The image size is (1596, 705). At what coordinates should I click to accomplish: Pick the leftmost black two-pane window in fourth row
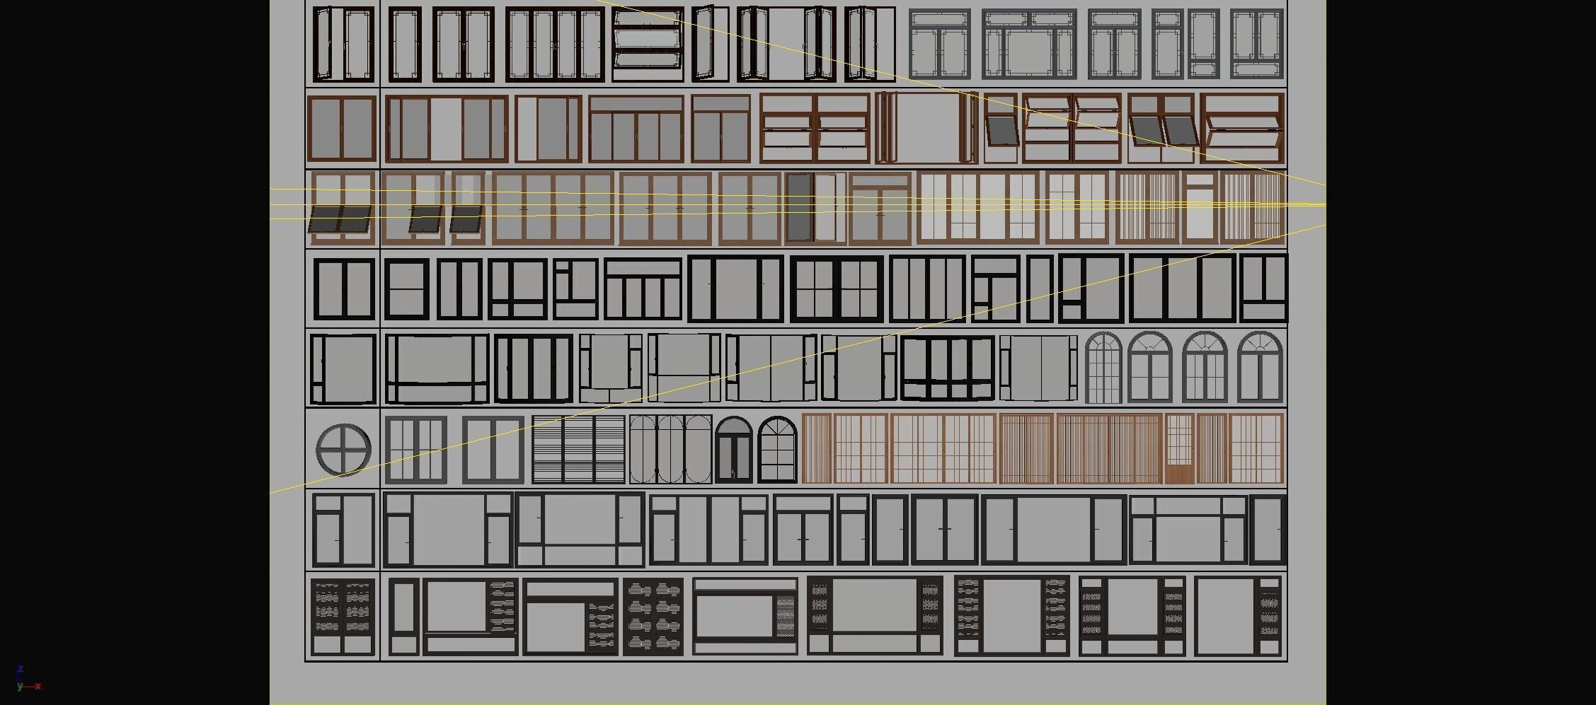344,289
